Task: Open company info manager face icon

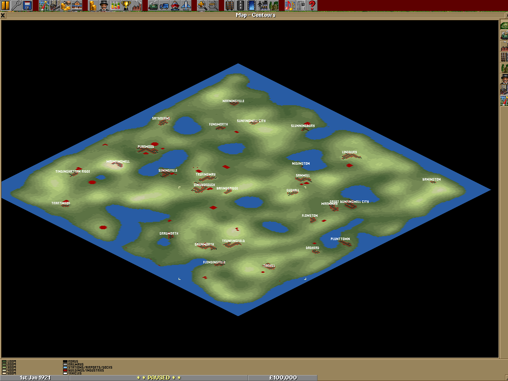Action: 104,5
